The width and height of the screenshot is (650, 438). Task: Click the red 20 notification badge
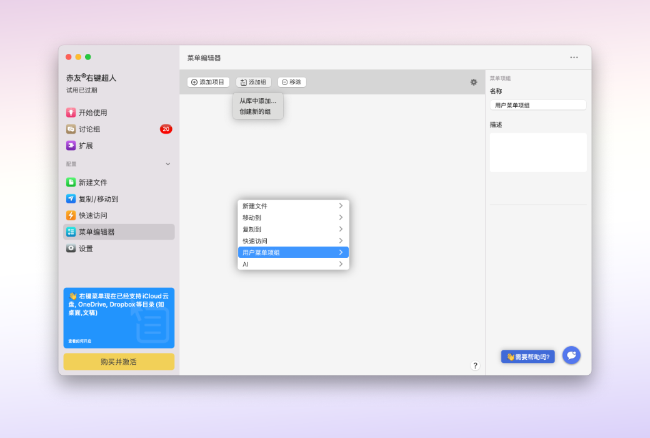166,129
